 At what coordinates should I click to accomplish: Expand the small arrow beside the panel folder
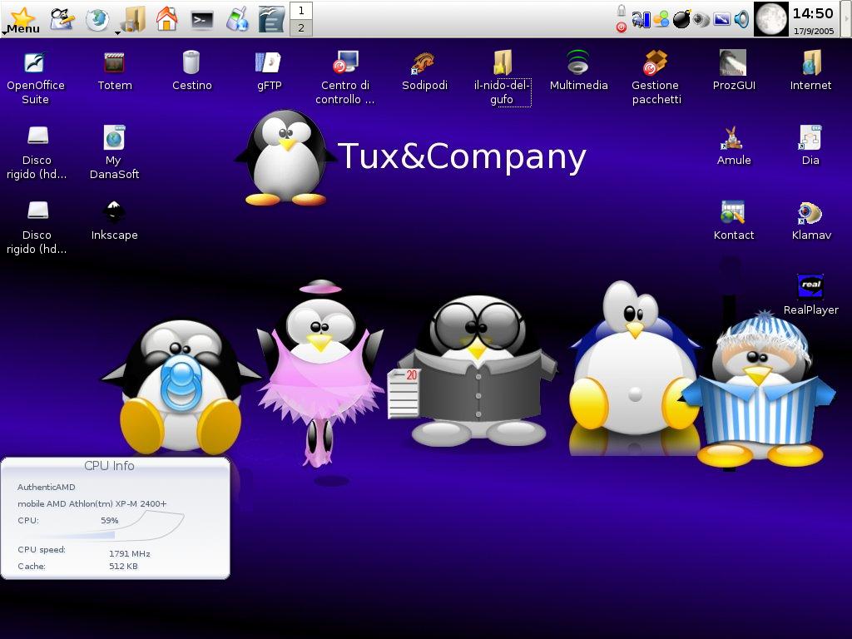pyautogui.click(x=117, y=33)
